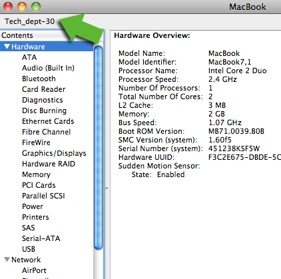Click the Model Identifier value MacBook7,1
The width and height of the screenshot is (281, 279).
[x=230, y=62]
